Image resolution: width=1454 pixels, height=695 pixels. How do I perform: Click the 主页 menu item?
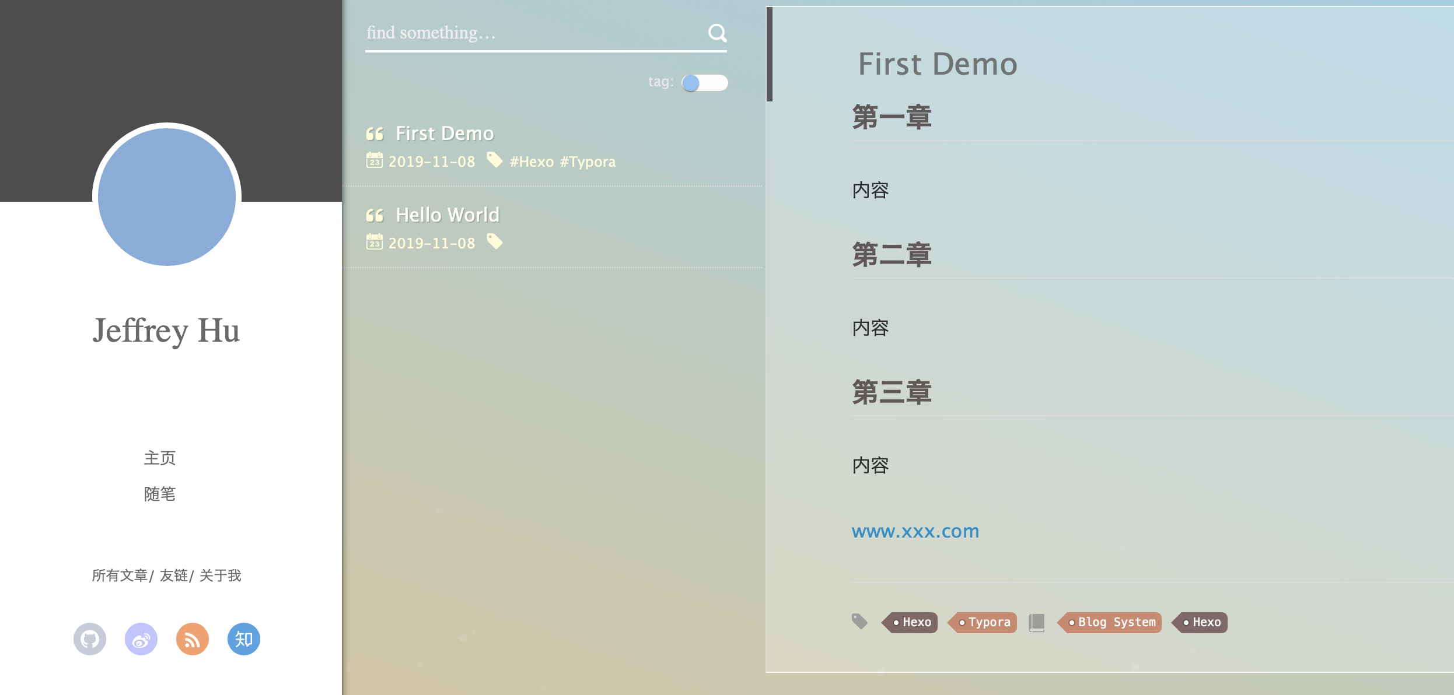point(159,458)
